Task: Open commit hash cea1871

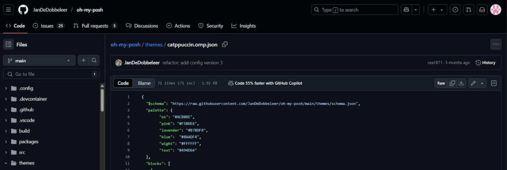Action: pos(435,63)
